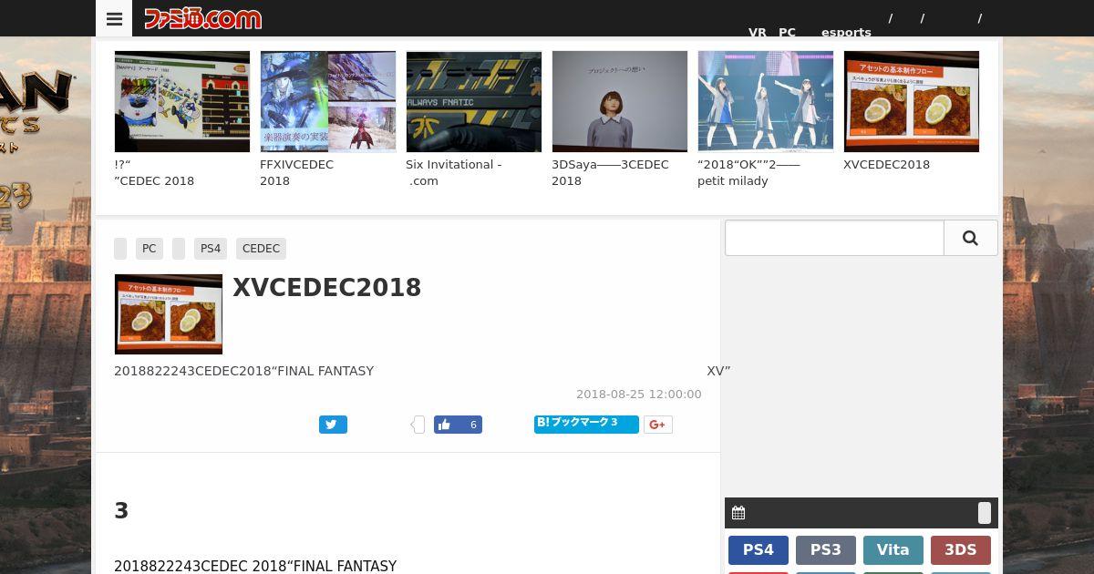Open the PC navigation item

(787, 32)
